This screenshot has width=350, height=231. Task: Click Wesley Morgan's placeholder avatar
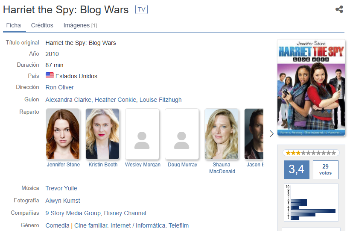[142, 134]
